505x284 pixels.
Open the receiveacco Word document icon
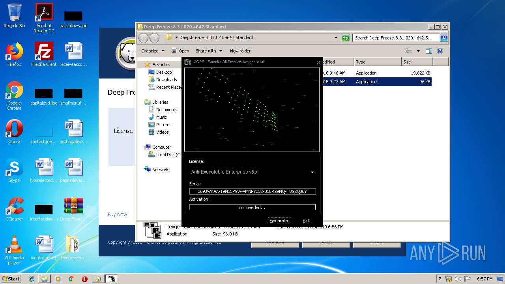point(73,54)
